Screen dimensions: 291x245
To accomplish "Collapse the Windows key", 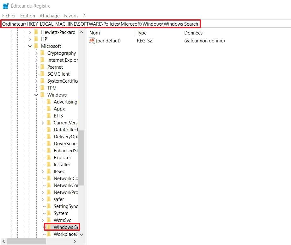I will tap(36, 95).
